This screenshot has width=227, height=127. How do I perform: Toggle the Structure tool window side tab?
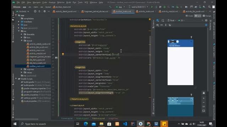[x=13, y=79]
